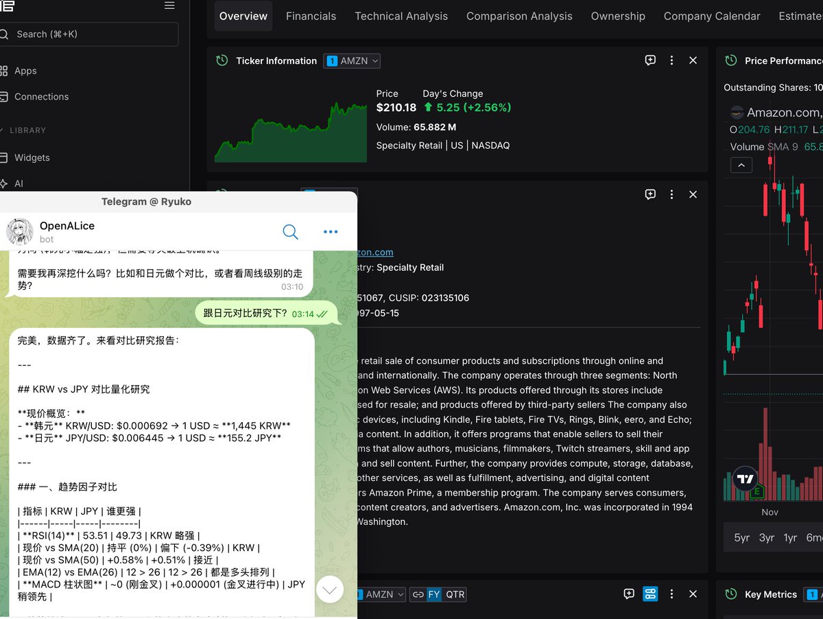Click the add-to-chat icon on the bottom financials widget
This screenshot has height=619, width=823.
(629, 594)
